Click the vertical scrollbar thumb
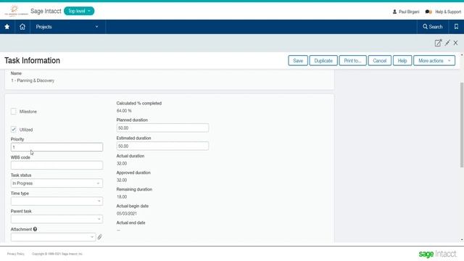 462,125
